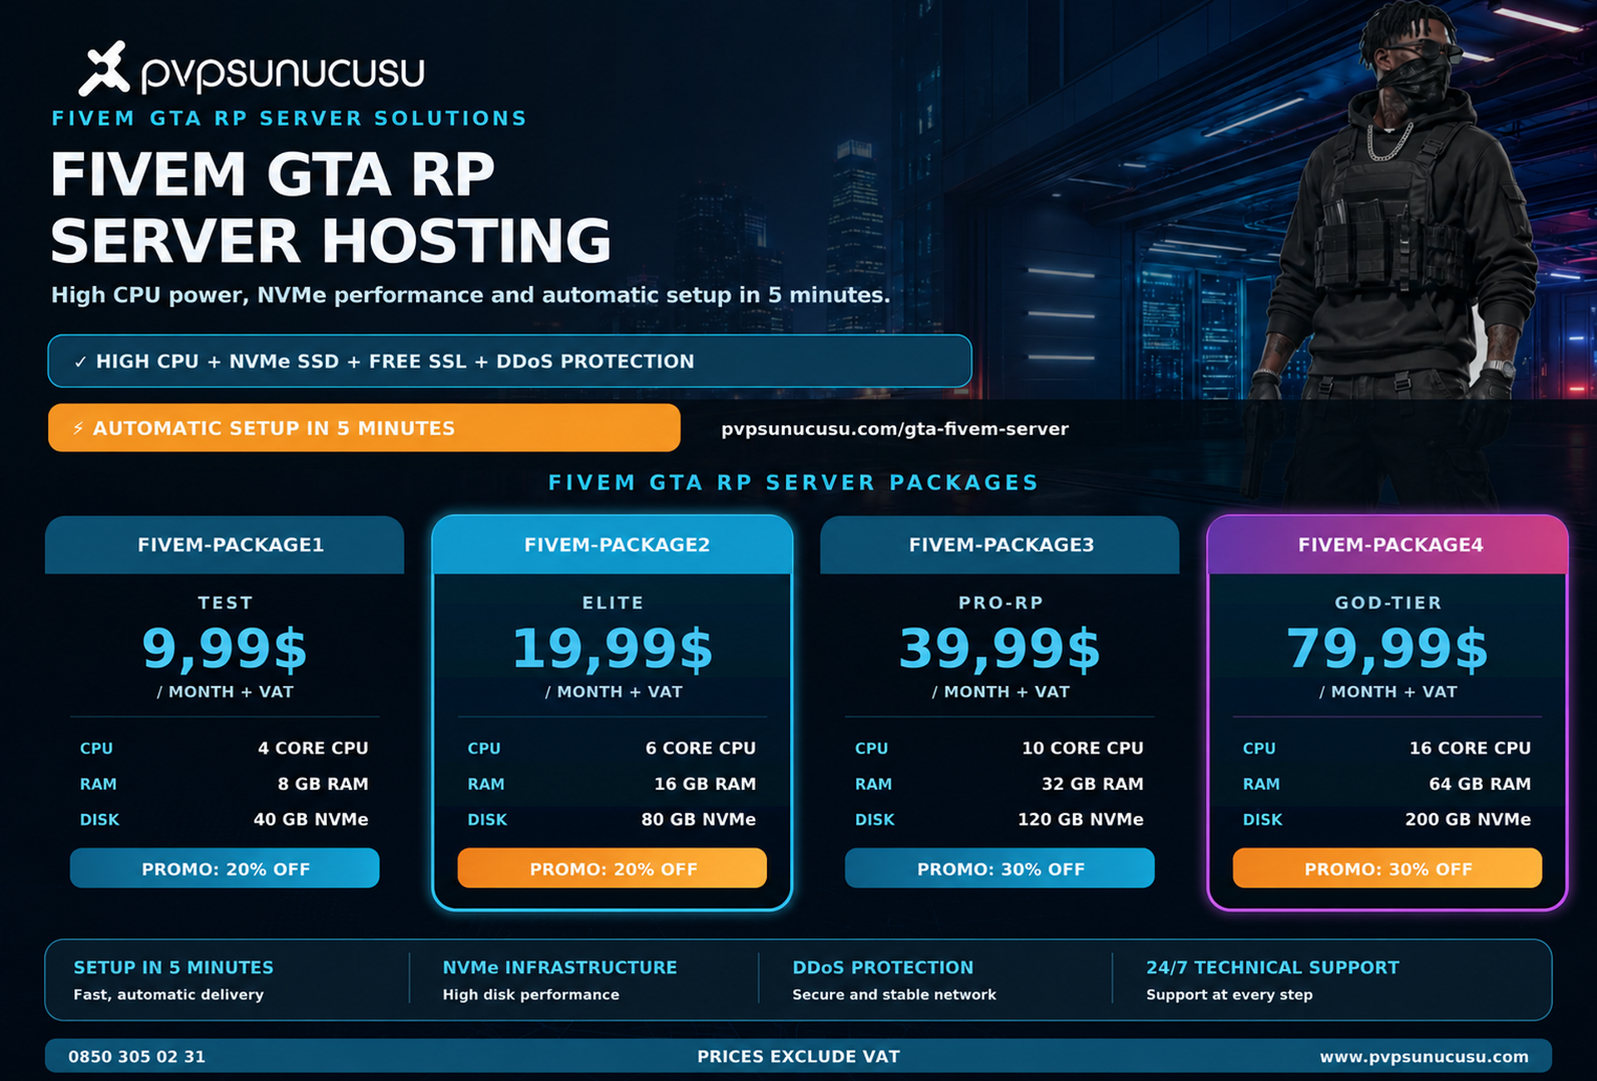Click the phone number 0850 305 02 31
Image resolution: width=1597 pixels, height=1081 pixels.
[136, 1057]
